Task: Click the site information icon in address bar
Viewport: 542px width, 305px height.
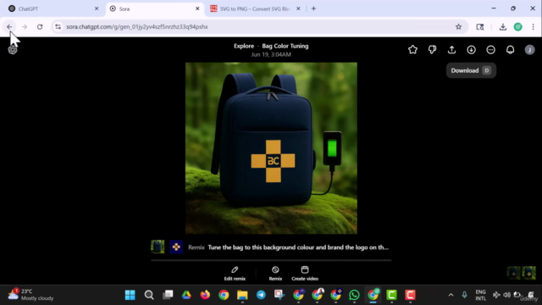Action: pos(58,26)
